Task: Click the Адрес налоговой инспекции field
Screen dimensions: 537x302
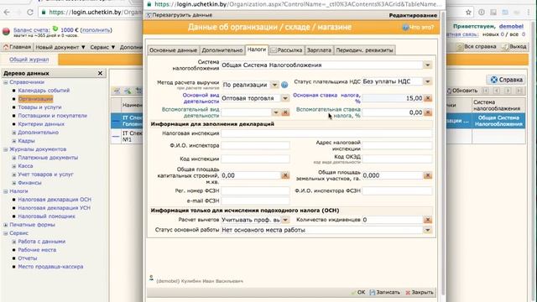Action: coord(397,145)
